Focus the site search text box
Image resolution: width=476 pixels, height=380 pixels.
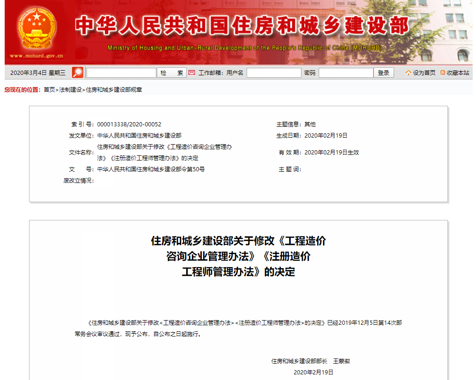(x=121, y=73)
